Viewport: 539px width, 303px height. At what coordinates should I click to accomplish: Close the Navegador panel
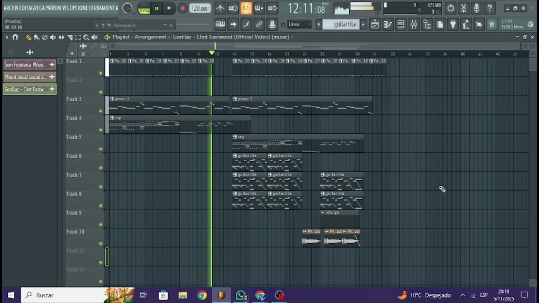pos(171,25)
